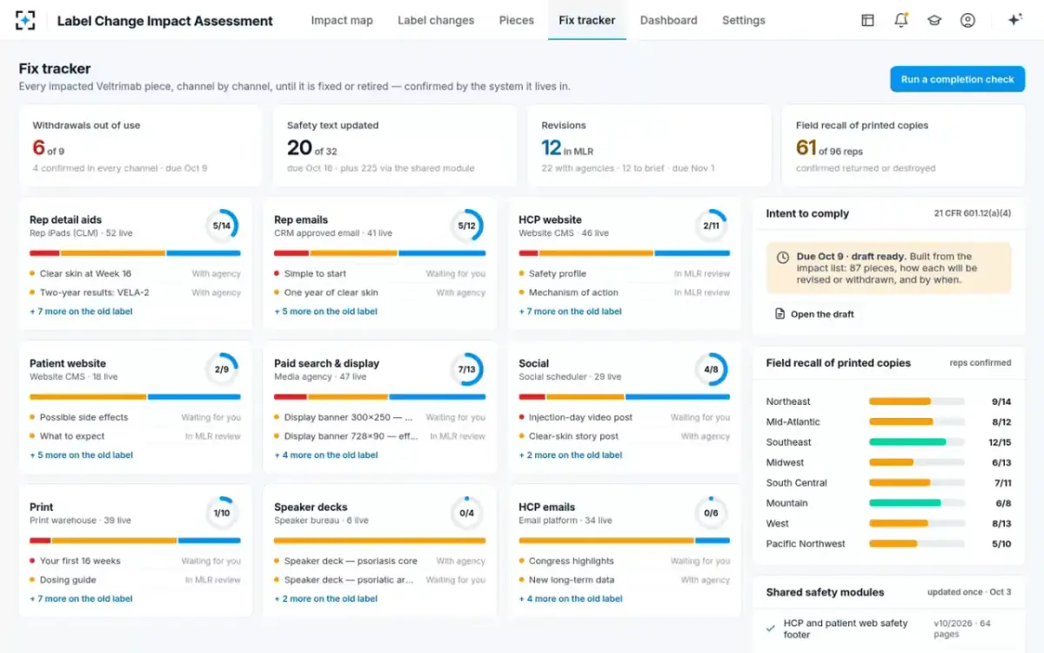The image size is (1044, 653).
Task: Click the clock icon in draft notice
Action: (x=783, y=258)
